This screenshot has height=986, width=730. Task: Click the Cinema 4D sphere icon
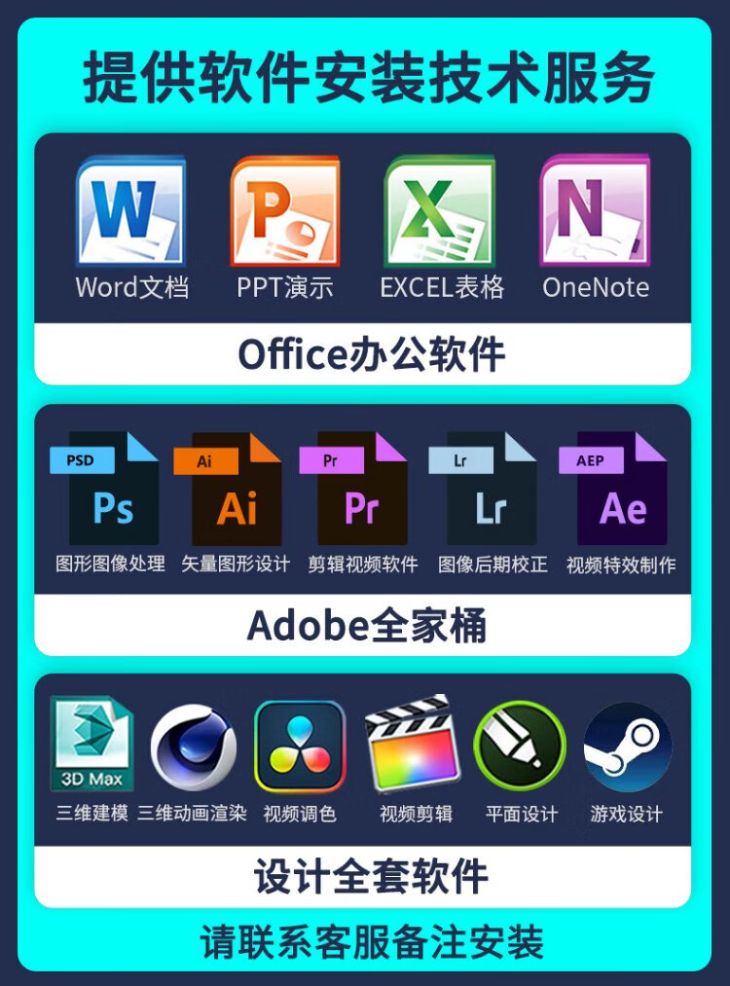pyautogui.click(x=194, y=748)
